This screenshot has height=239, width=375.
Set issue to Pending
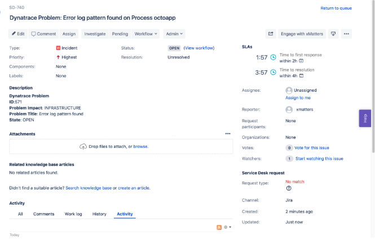point(120,34)
